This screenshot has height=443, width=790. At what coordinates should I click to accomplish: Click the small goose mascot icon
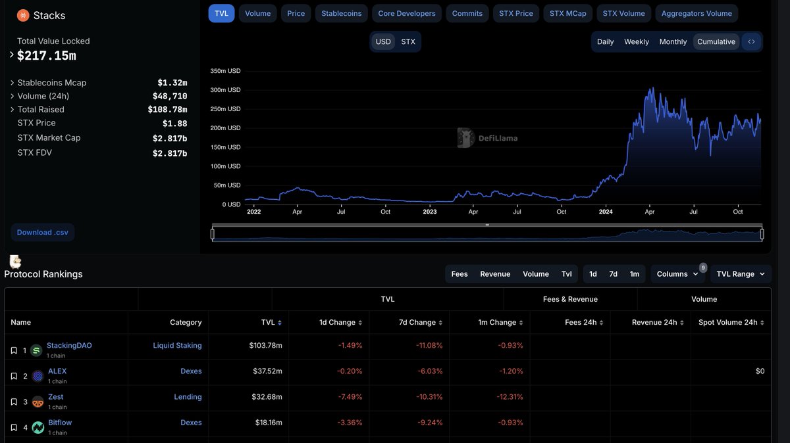tap(15, 262)
